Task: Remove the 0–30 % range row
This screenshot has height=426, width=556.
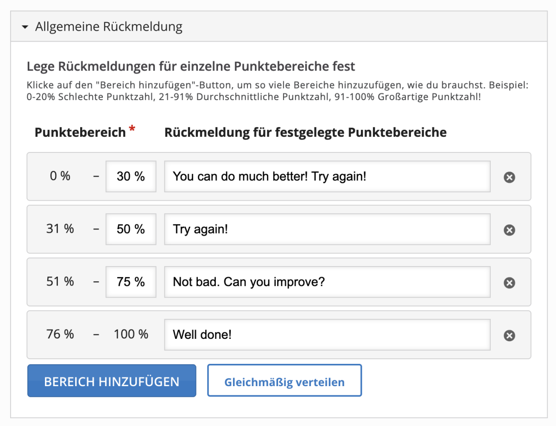Action: [509, 177]
